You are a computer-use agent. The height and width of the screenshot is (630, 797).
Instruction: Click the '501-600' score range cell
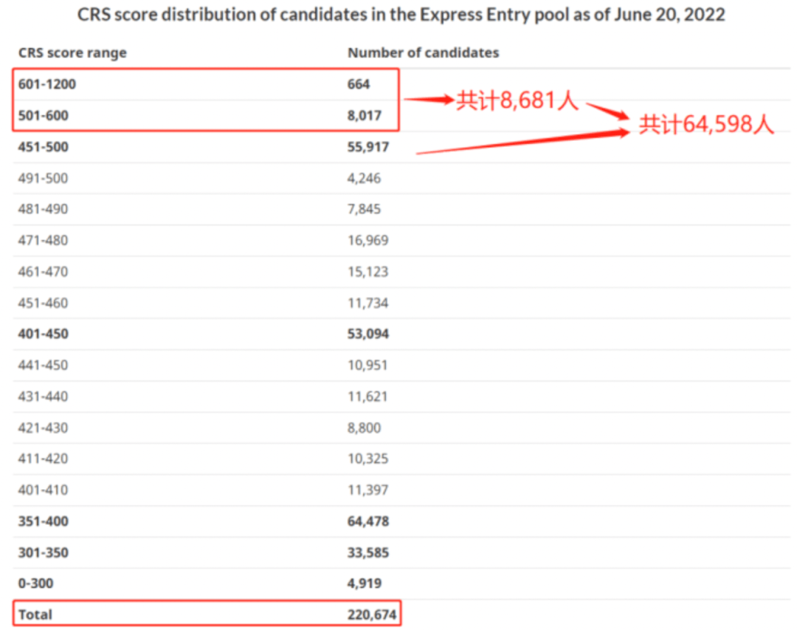44,115
